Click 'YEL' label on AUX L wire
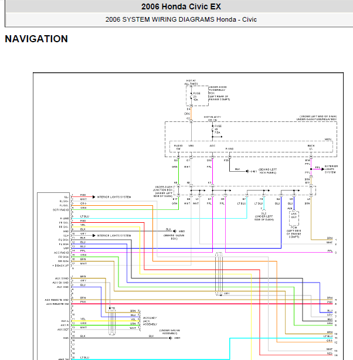Viewport: 353px width, 360px height. point(83,319)
